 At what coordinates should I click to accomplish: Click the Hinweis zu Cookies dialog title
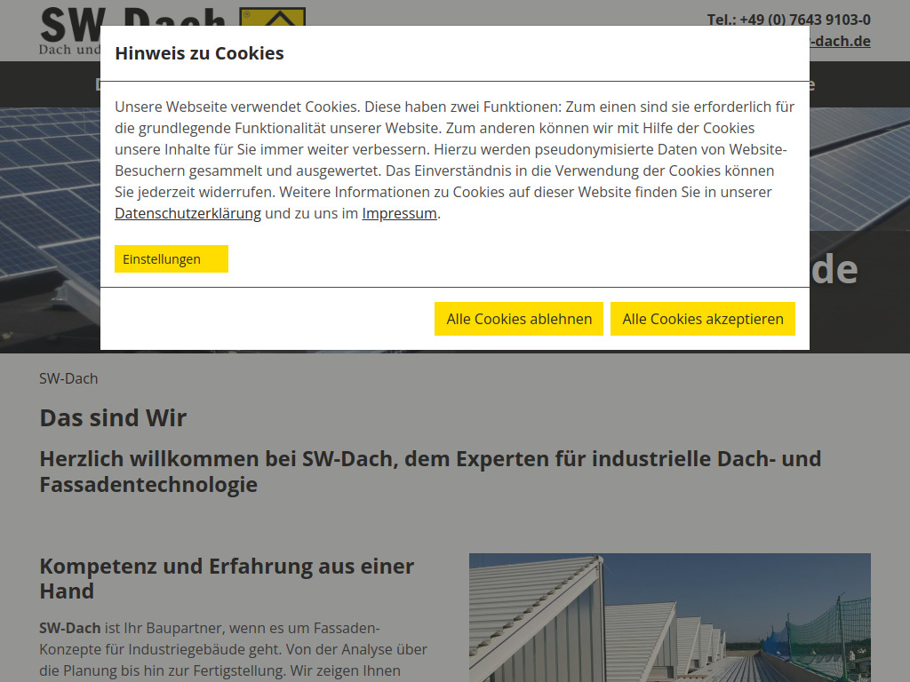(x=199, y=52)
